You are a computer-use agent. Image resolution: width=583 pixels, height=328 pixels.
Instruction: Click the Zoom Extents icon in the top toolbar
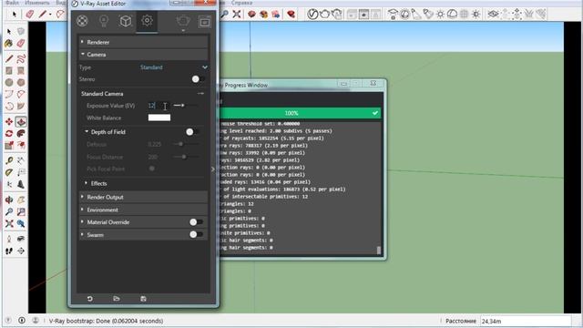(x=237, y=15)
